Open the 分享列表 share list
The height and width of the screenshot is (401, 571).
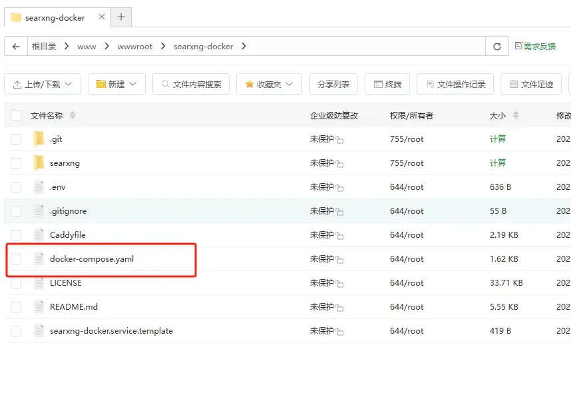333,84
